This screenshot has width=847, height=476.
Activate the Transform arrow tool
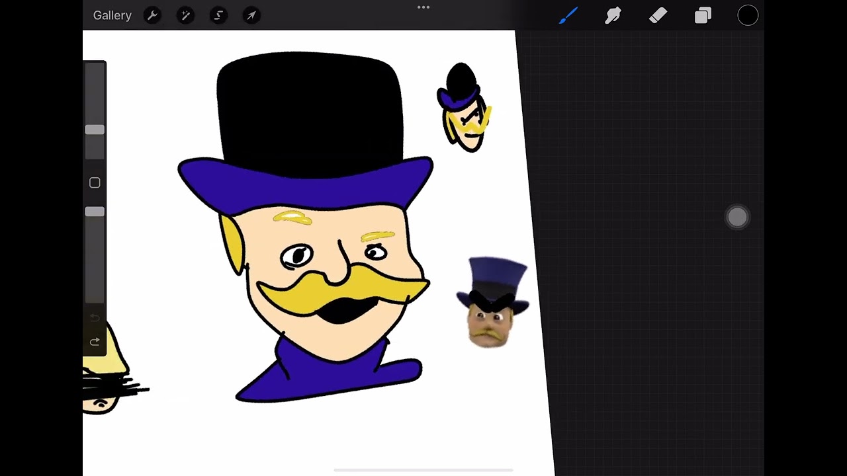coord(251,15)
